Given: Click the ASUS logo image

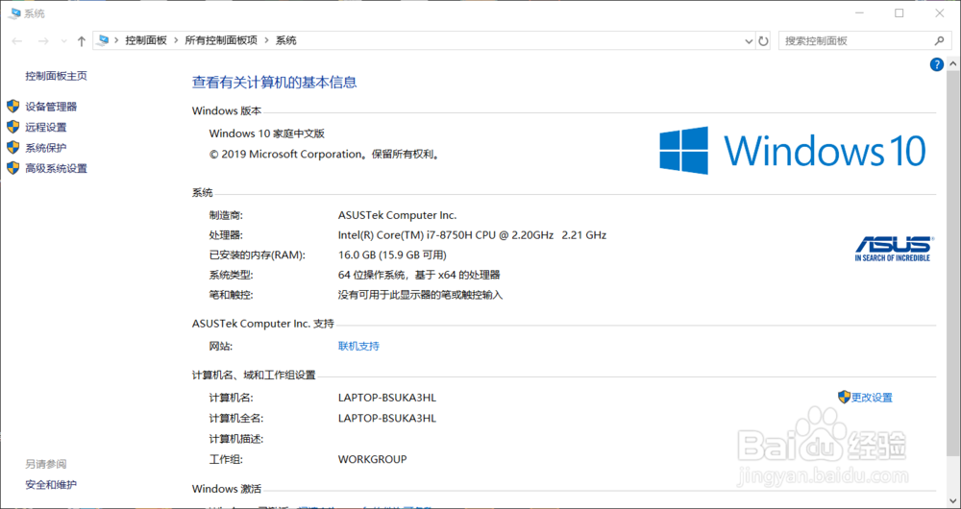Looking at the screenshot, I should pyautogui.click(x=893, y=248).
